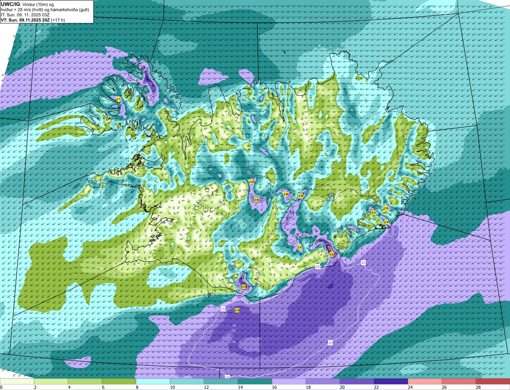Screen dimensions: 510x390
Task: Click the yellow 26 label northwest of the 36 label
Action: (300, 247)
